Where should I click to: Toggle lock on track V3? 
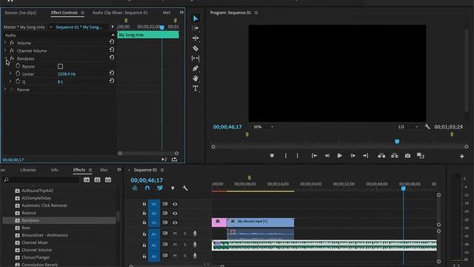(x=144, y=204)
